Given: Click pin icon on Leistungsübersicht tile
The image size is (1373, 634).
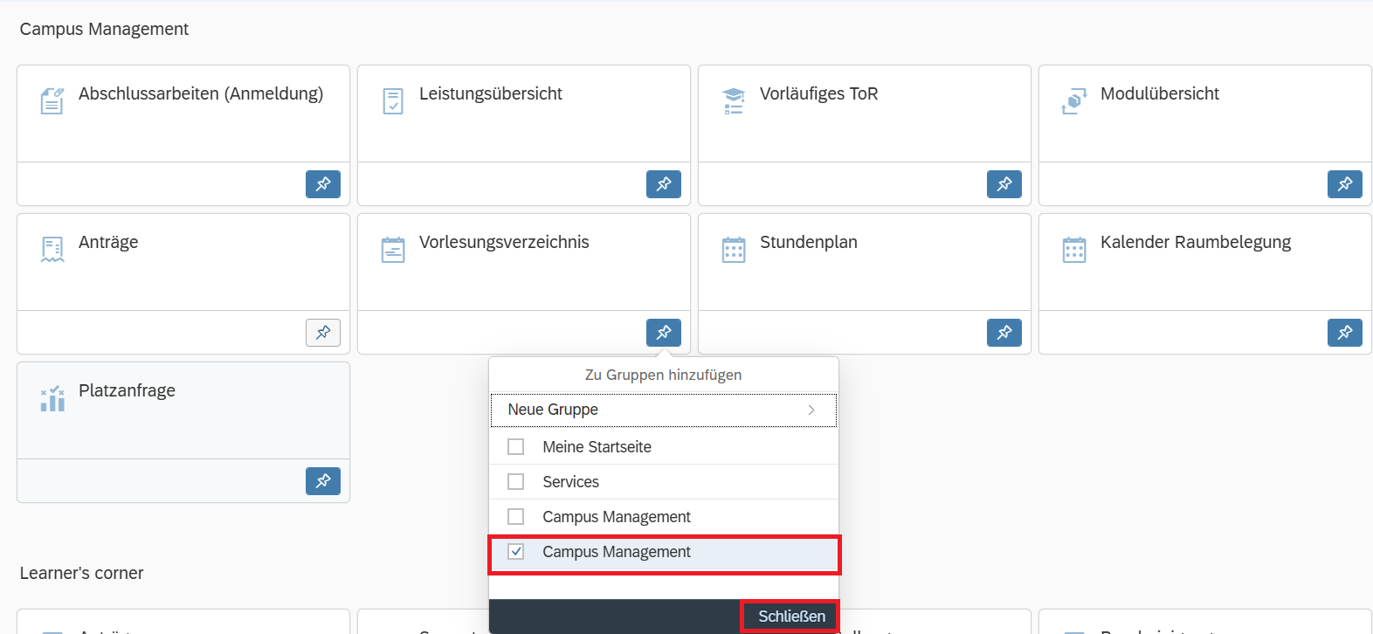Looking at the screenshot, I should [x=664, y=184].
